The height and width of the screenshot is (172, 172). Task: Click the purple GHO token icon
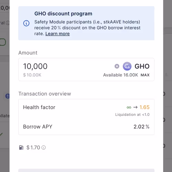pos(127,66)
